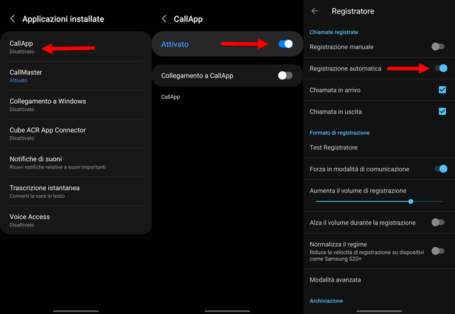Open Trascrizione istantanea option
The image size is (455, 314).
coord(76,191)
